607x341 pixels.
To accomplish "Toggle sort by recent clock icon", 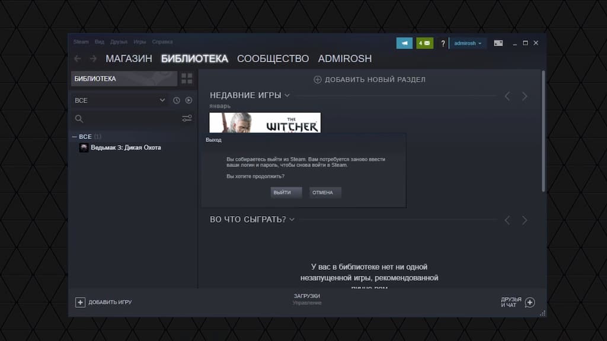I will (177, 100).
